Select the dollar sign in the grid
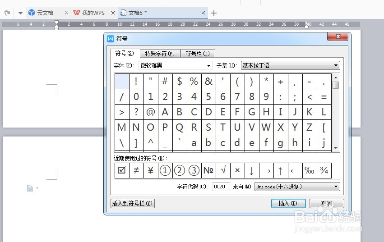The height and width of the screenshot is (242, 384). 180,81
